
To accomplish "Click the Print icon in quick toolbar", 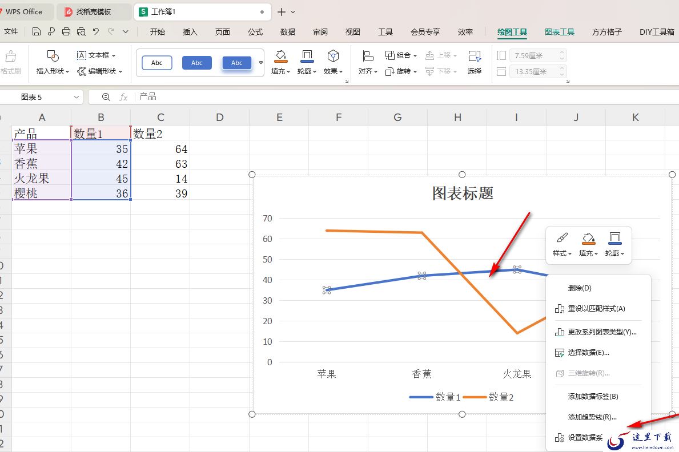I will 66,31.
